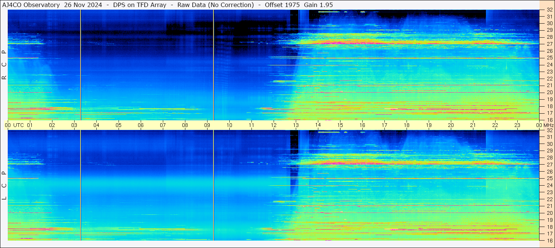Click hour label "23" on time axis
This screenshot has width=555, height=248.
517,125
